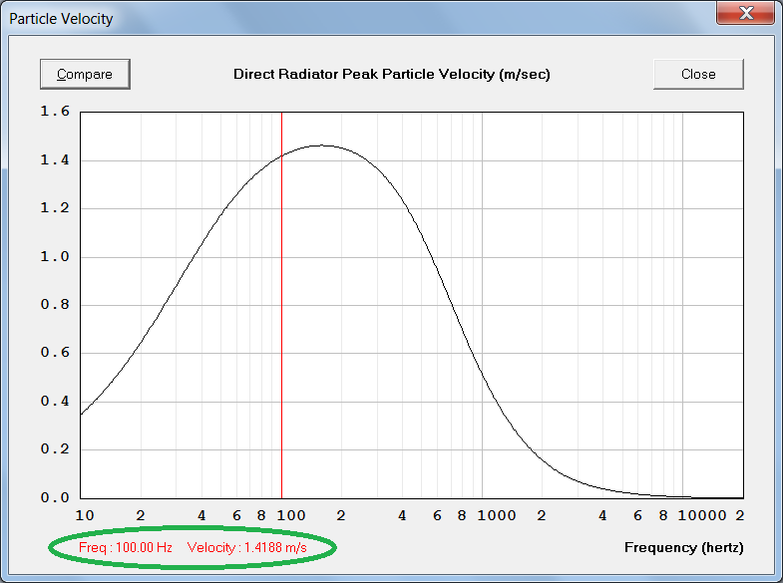Click the 0.6 y-axis label
The height and width of the screenshot is (583, 783).
[x=55, y=353]
